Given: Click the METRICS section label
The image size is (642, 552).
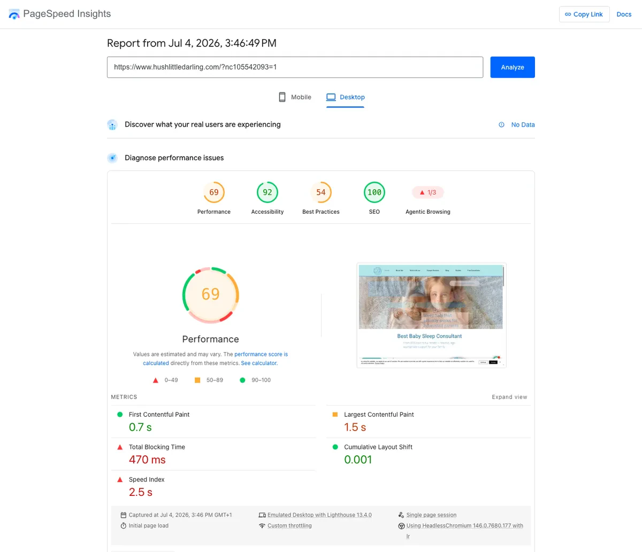Looking at the screenshot, I should (x=124, y=397).
